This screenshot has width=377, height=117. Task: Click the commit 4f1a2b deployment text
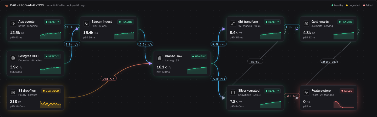tap(65, 5)
